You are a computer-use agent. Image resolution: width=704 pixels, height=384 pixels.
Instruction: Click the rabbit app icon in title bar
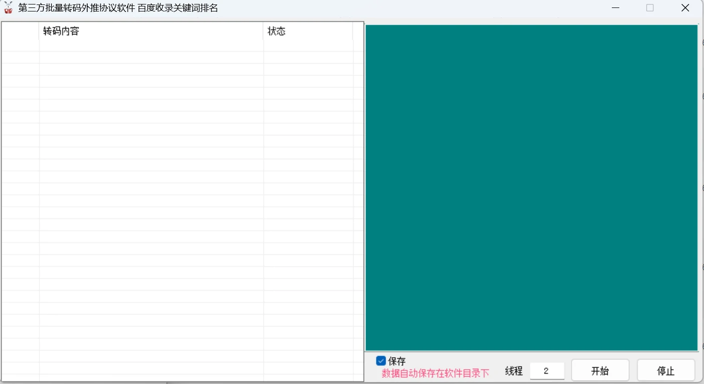point(8,7)
